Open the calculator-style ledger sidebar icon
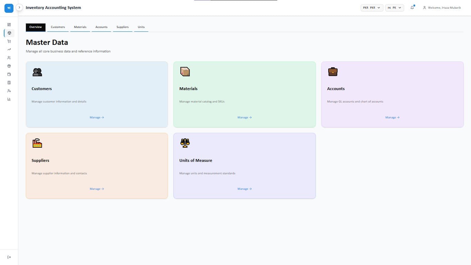The width and height of the screenshot is (471, 265). pyautogui.click(x=9, y=82)
